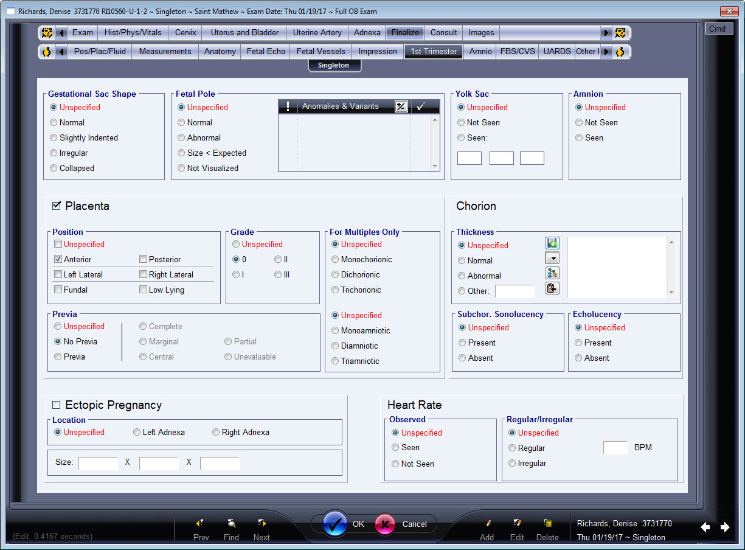This screenshot has height=550, width=745.
Task: Open the Exam tab
Action: click(x=83, y=33)
